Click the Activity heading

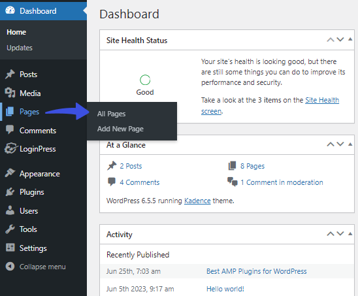(120, 235)
